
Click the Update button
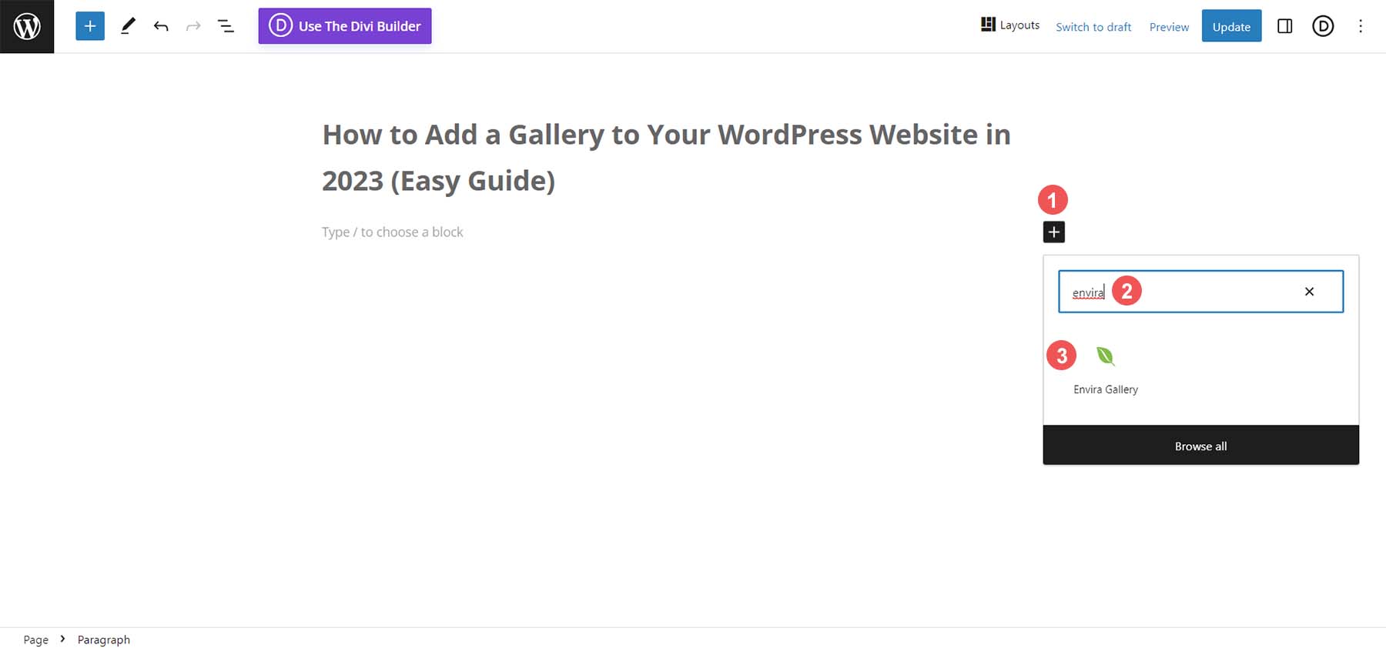[1231, 25]
